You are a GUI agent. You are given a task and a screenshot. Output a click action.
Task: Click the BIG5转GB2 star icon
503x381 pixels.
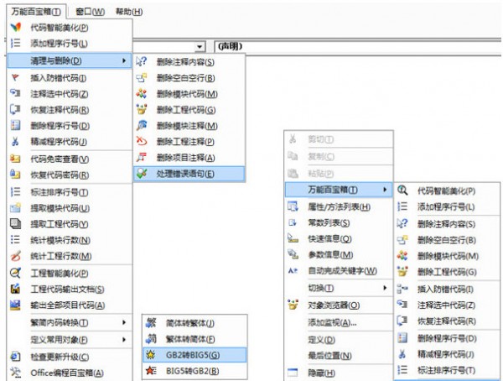pos(152,370)
